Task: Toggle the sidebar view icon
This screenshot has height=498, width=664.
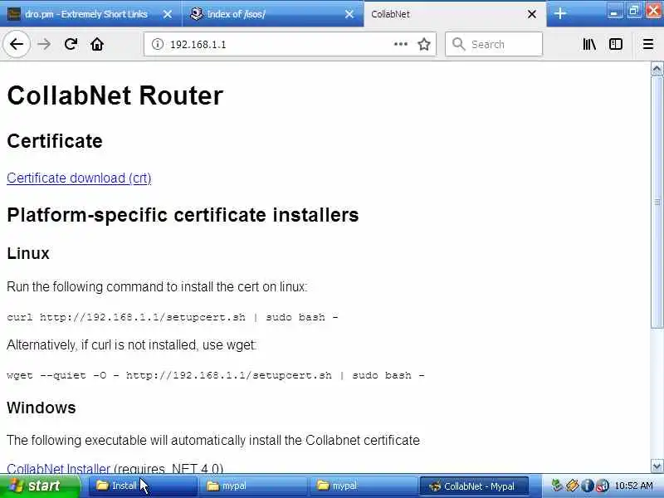Action: pos(615,44)
